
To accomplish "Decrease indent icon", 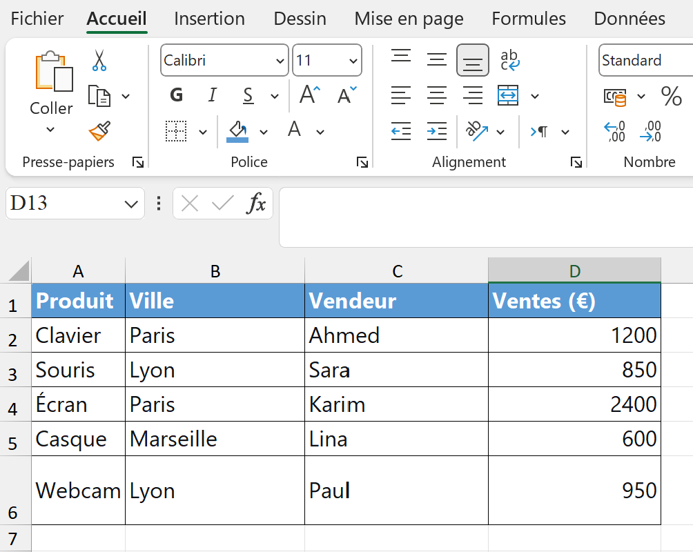I will click(x=401, y=131).
